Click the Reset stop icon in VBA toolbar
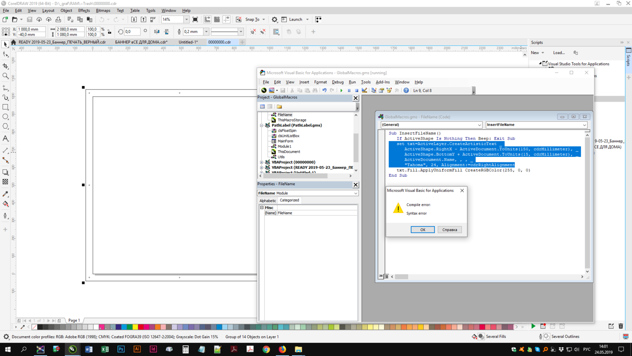The image size is (632, 356). 356,91
